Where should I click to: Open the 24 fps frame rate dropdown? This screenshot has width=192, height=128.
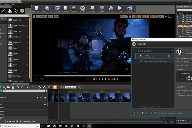click(70, 87)
